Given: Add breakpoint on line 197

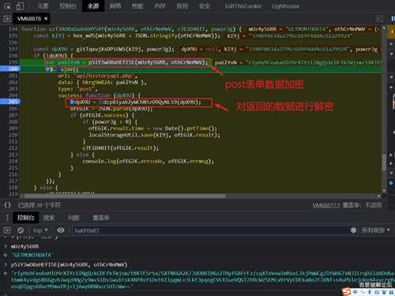Looking at the screenshot, I should [13, 49].
